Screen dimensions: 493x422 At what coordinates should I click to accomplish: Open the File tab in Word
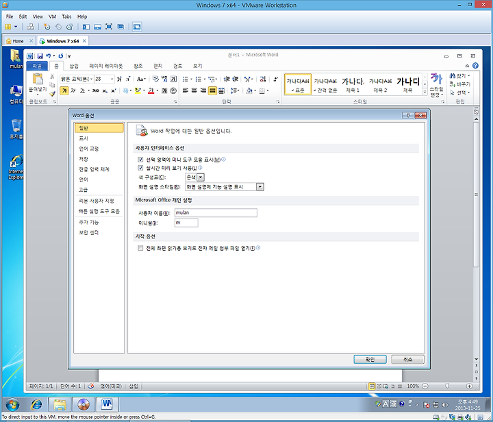coord(37,66)
